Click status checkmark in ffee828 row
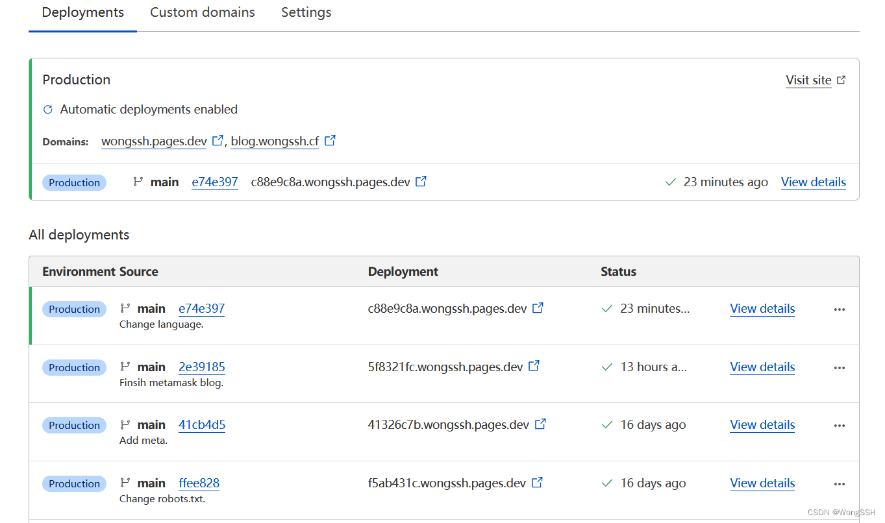Image resolution: width=885 pixels, height=523 pixels. [x=607, y=483]
